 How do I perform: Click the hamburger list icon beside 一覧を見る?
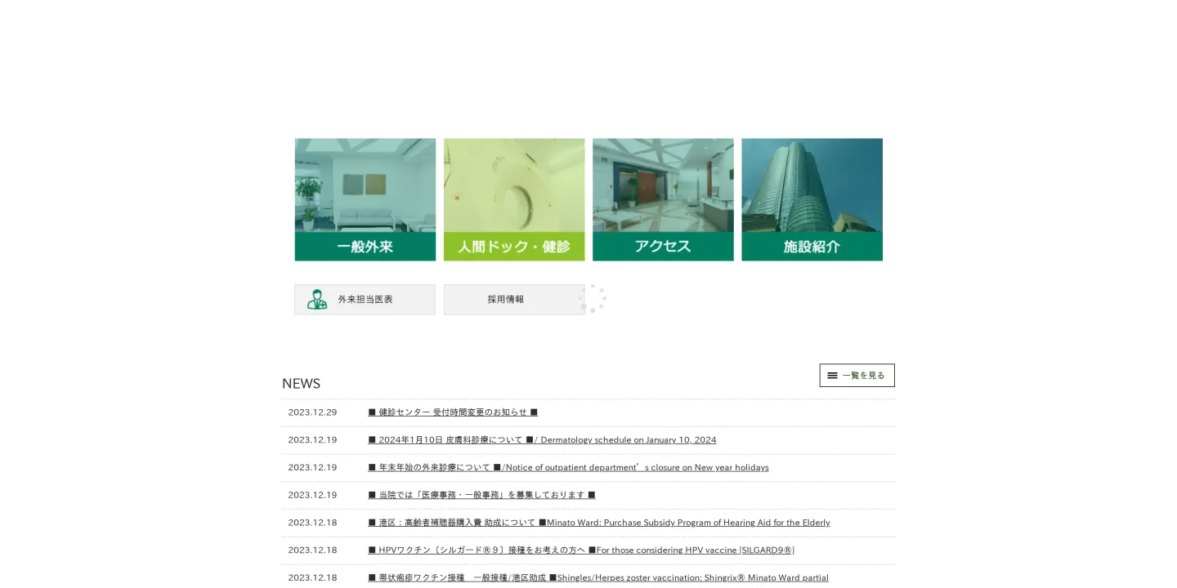coord(833,376)
